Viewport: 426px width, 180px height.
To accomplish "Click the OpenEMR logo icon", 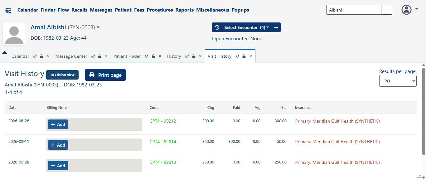I will coord(8,10).
